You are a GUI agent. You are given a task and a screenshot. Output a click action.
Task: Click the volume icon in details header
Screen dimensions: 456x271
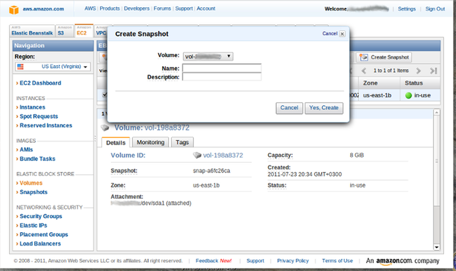point(105,128)
